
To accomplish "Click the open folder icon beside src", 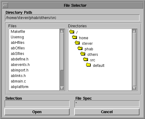I will click(86, 59).
